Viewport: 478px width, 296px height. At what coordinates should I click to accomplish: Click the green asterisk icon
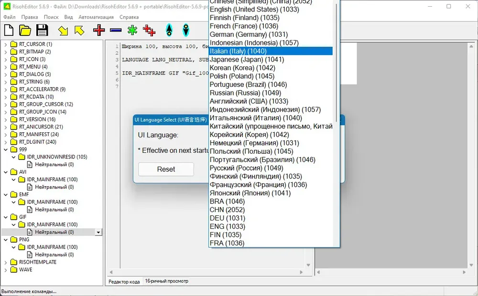[x=132, y=30]
